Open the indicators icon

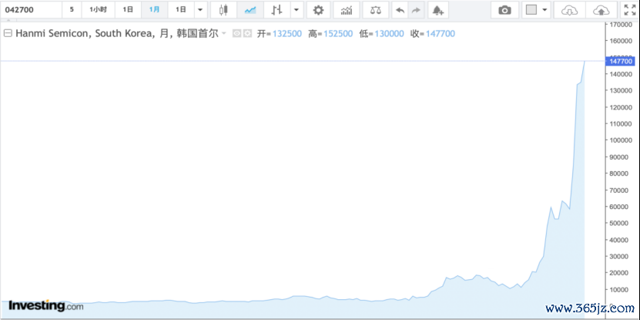pos(347,10)
